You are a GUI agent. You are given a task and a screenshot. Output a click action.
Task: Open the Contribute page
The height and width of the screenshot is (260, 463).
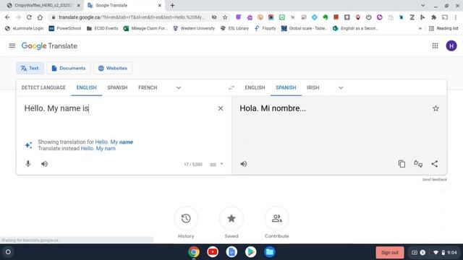coord(276,218)
